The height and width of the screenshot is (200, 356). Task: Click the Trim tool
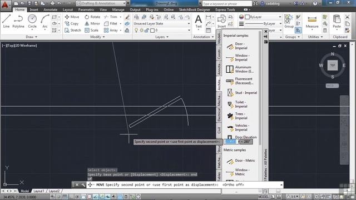pos(111,17)
